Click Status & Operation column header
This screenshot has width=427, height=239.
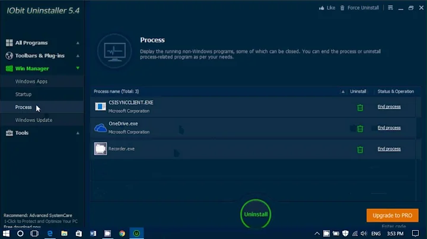point(396,91)
